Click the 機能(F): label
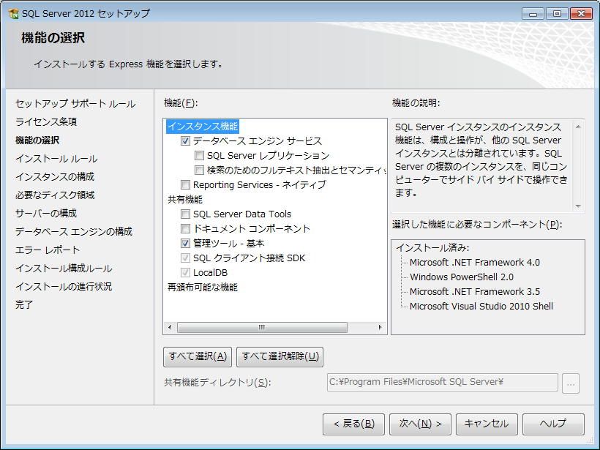Screen dimensions: 600x450 pyautogui.click(x=181, y=103)
